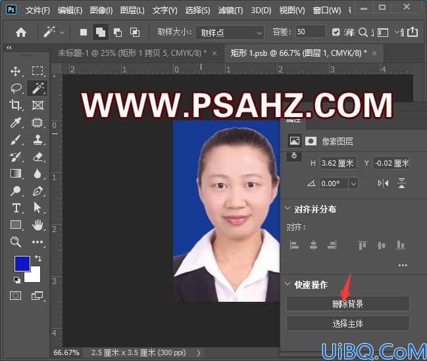
Task: Go to Photoshop home screen
Action: coord(21,32)
